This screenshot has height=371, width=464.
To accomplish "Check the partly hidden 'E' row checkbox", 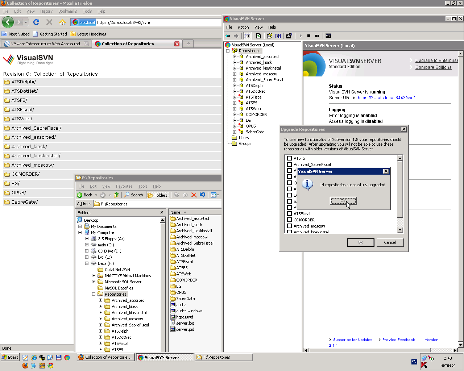I will [289, 195].
